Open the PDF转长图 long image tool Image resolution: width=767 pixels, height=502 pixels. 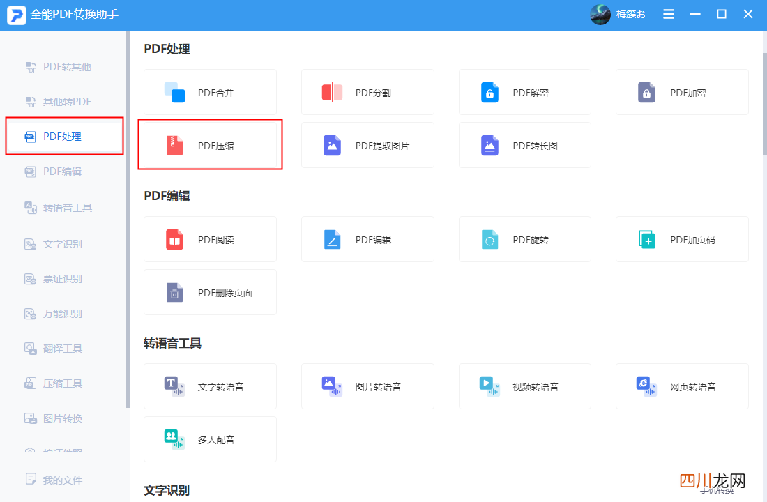[x=525, y=145]
